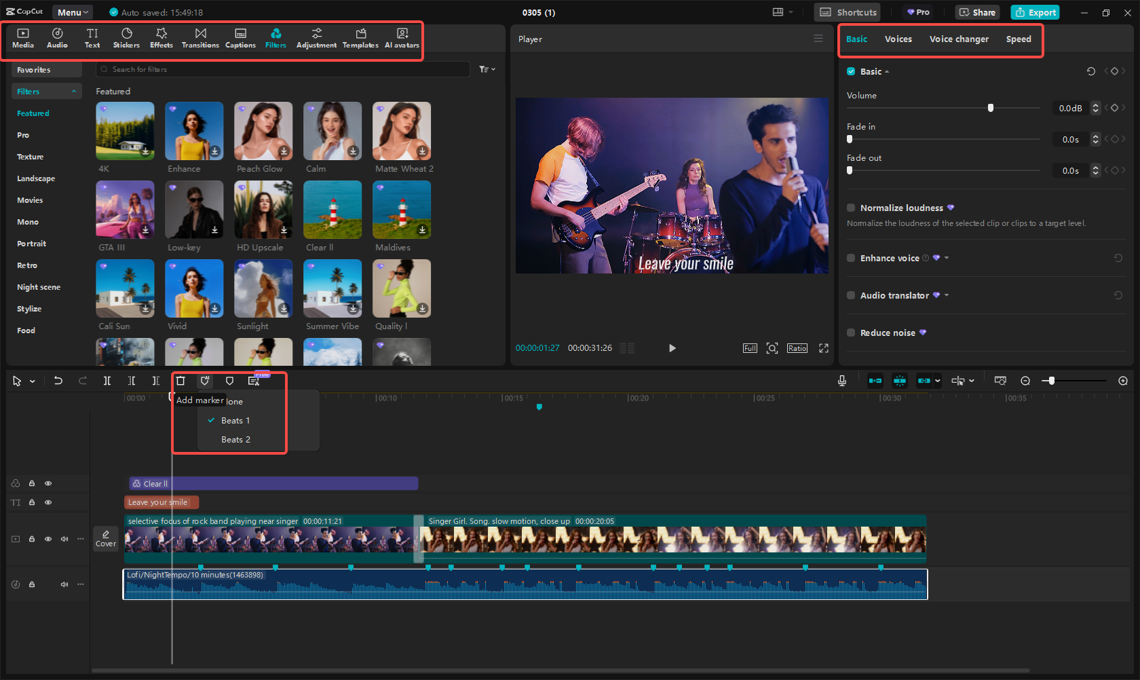Hide the Leave your smile text track
Viewport: 1140px width, 680px height.
(x=48, y=502)
